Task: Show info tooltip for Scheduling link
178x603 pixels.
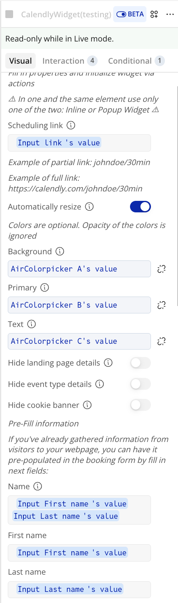Action: 71,125
